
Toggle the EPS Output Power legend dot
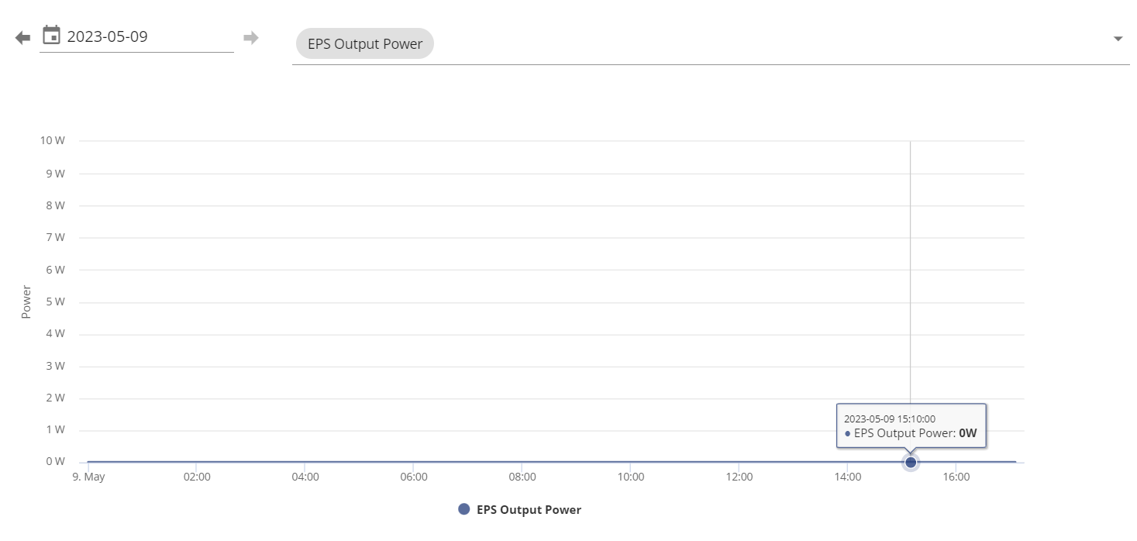(464, 509)
